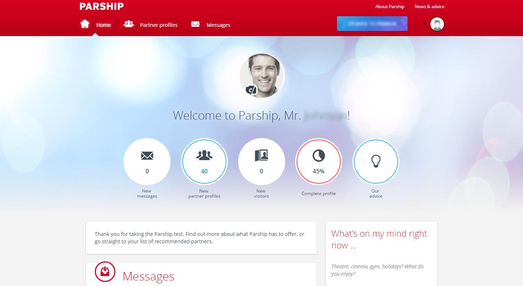Screen dimensions: 523x286
Task: Click the "Complete profile" label
Action: (319, 194)
